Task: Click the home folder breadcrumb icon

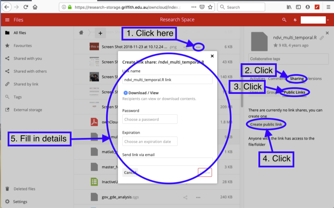Action: pyautogui.click(x=81, y=33)
